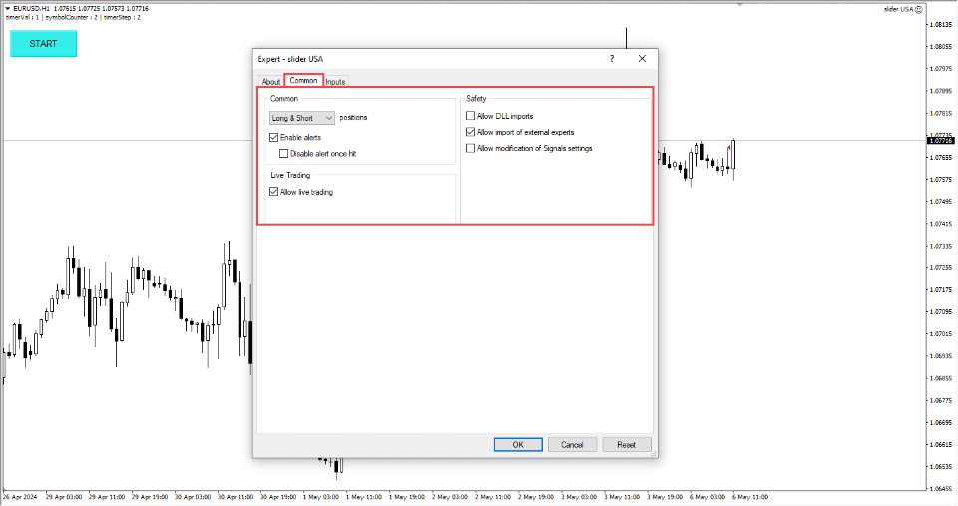Click the Cancel button

click(x=572, y=444)
